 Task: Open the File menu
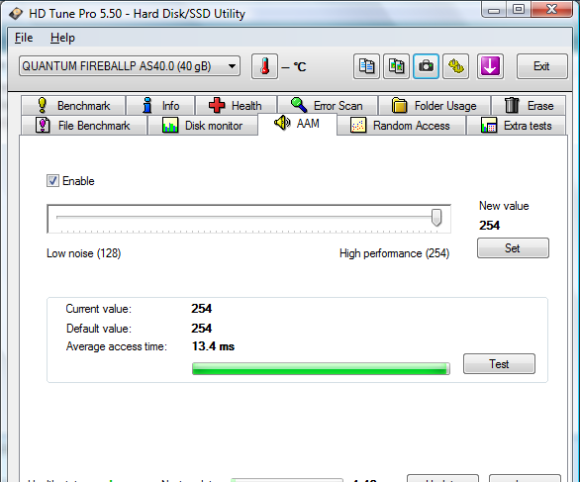24,38
